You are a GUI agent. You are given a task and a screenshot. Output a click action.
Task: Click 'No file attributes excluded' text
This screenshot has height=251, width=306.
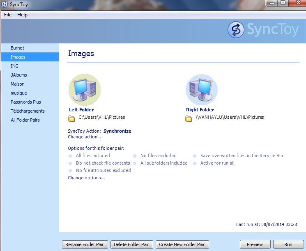pos(104,170)
